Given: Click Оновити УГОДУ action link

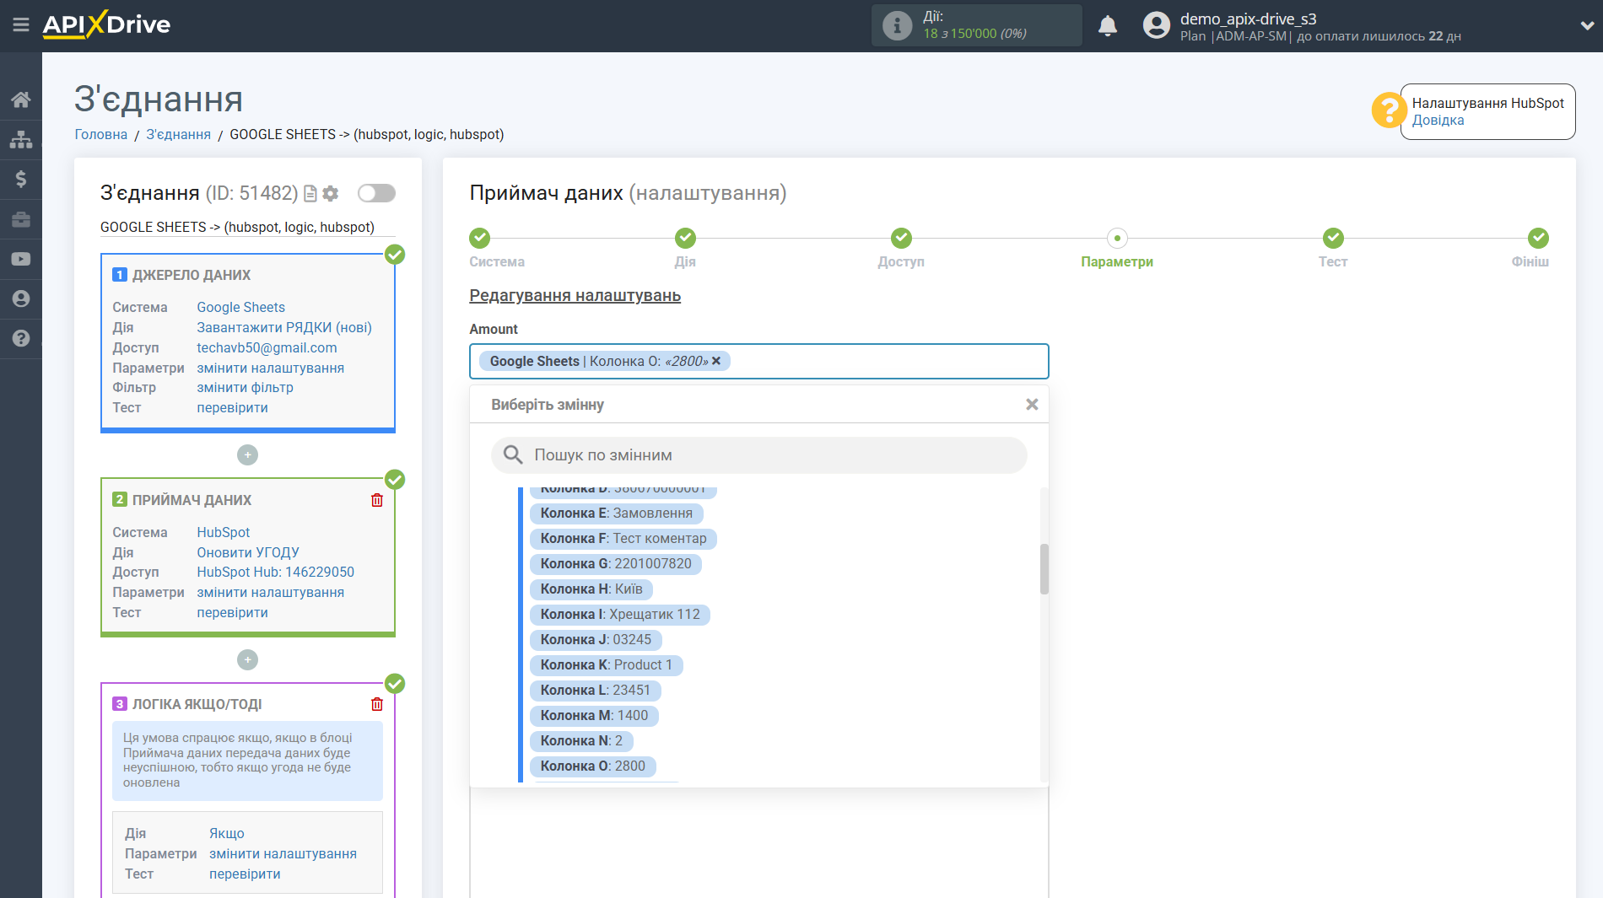Looking at the screenshot, I should [x=248, y=552].
